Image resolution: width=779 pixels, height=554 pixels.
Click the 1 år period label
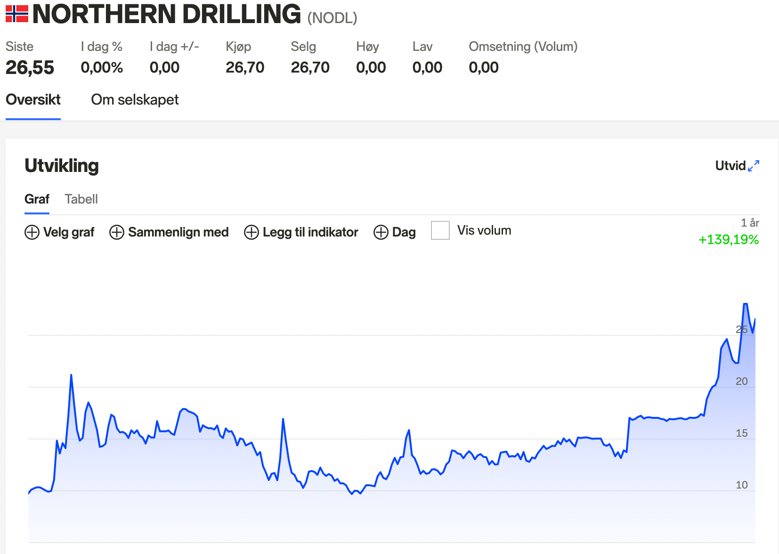[x=750, y=223]
